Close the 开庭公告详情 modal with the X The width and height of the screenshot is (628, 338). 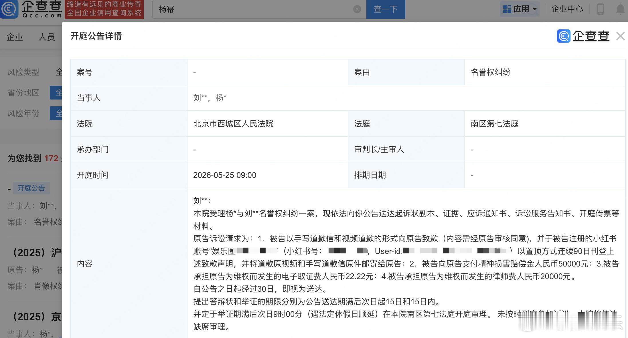tap(620, 36)
